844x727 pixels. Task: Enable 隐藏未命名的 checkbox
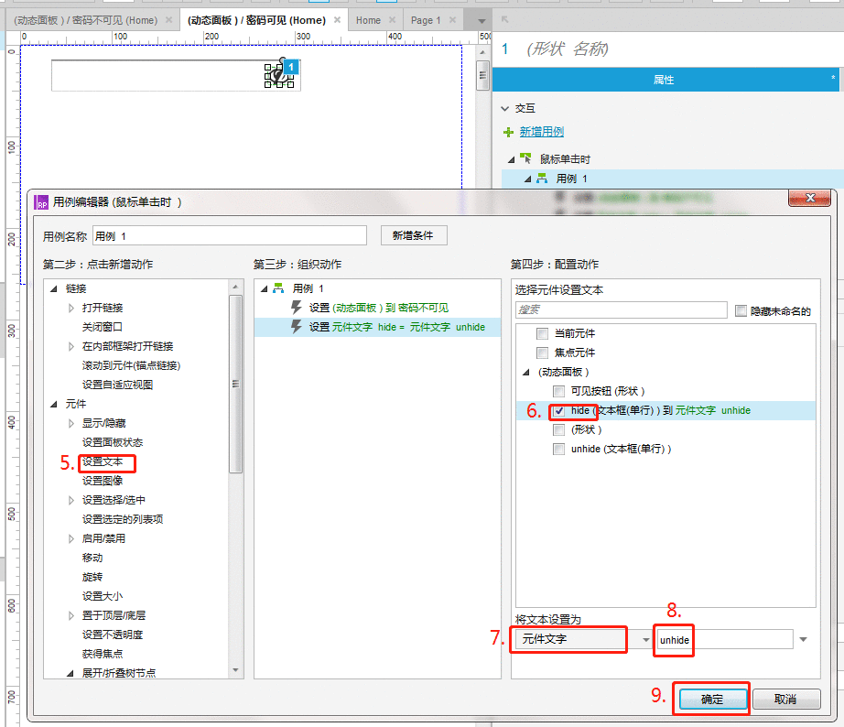tap(741, 310)
